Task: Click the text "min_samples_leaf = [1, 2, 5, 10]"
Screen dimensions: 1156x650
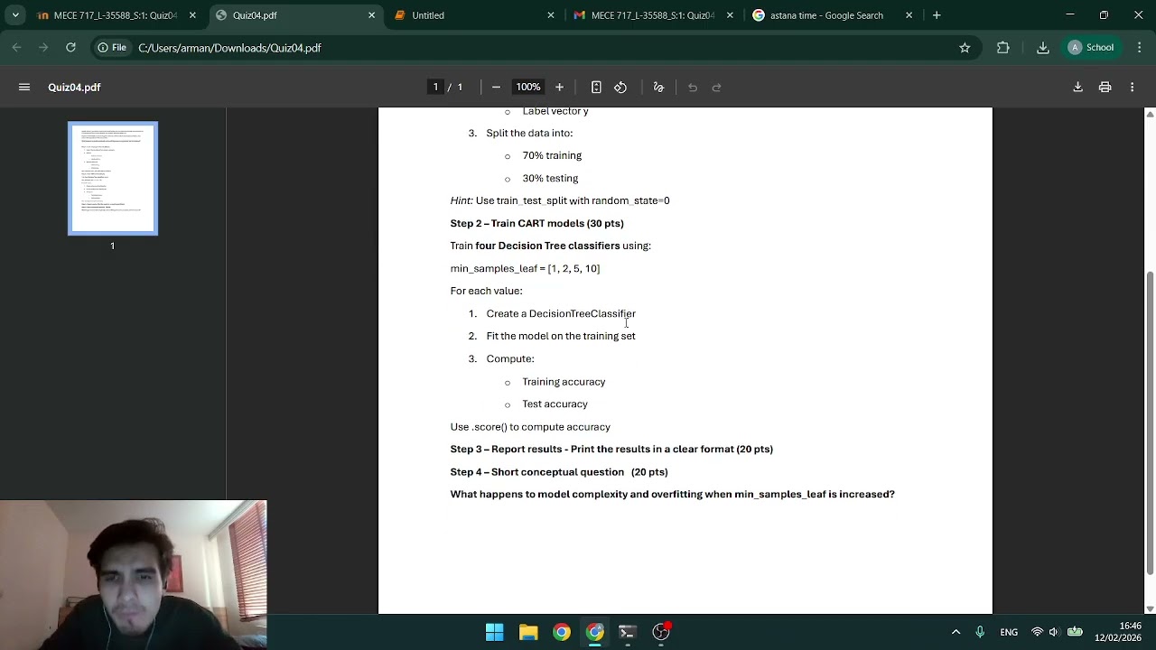Action: pos(525,268)
